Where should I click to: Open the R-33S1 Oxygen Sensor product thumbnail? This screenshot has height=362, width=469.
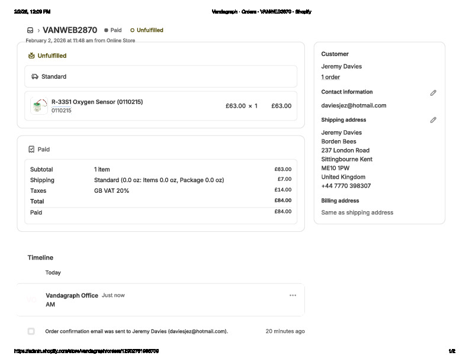pos(39,106)
